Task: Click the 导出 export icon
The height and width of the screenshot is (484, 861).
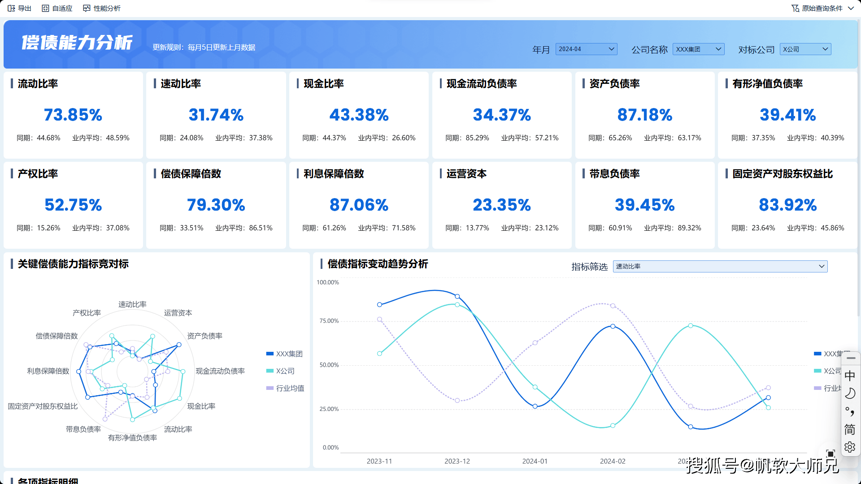Action: tap(12, 8)
